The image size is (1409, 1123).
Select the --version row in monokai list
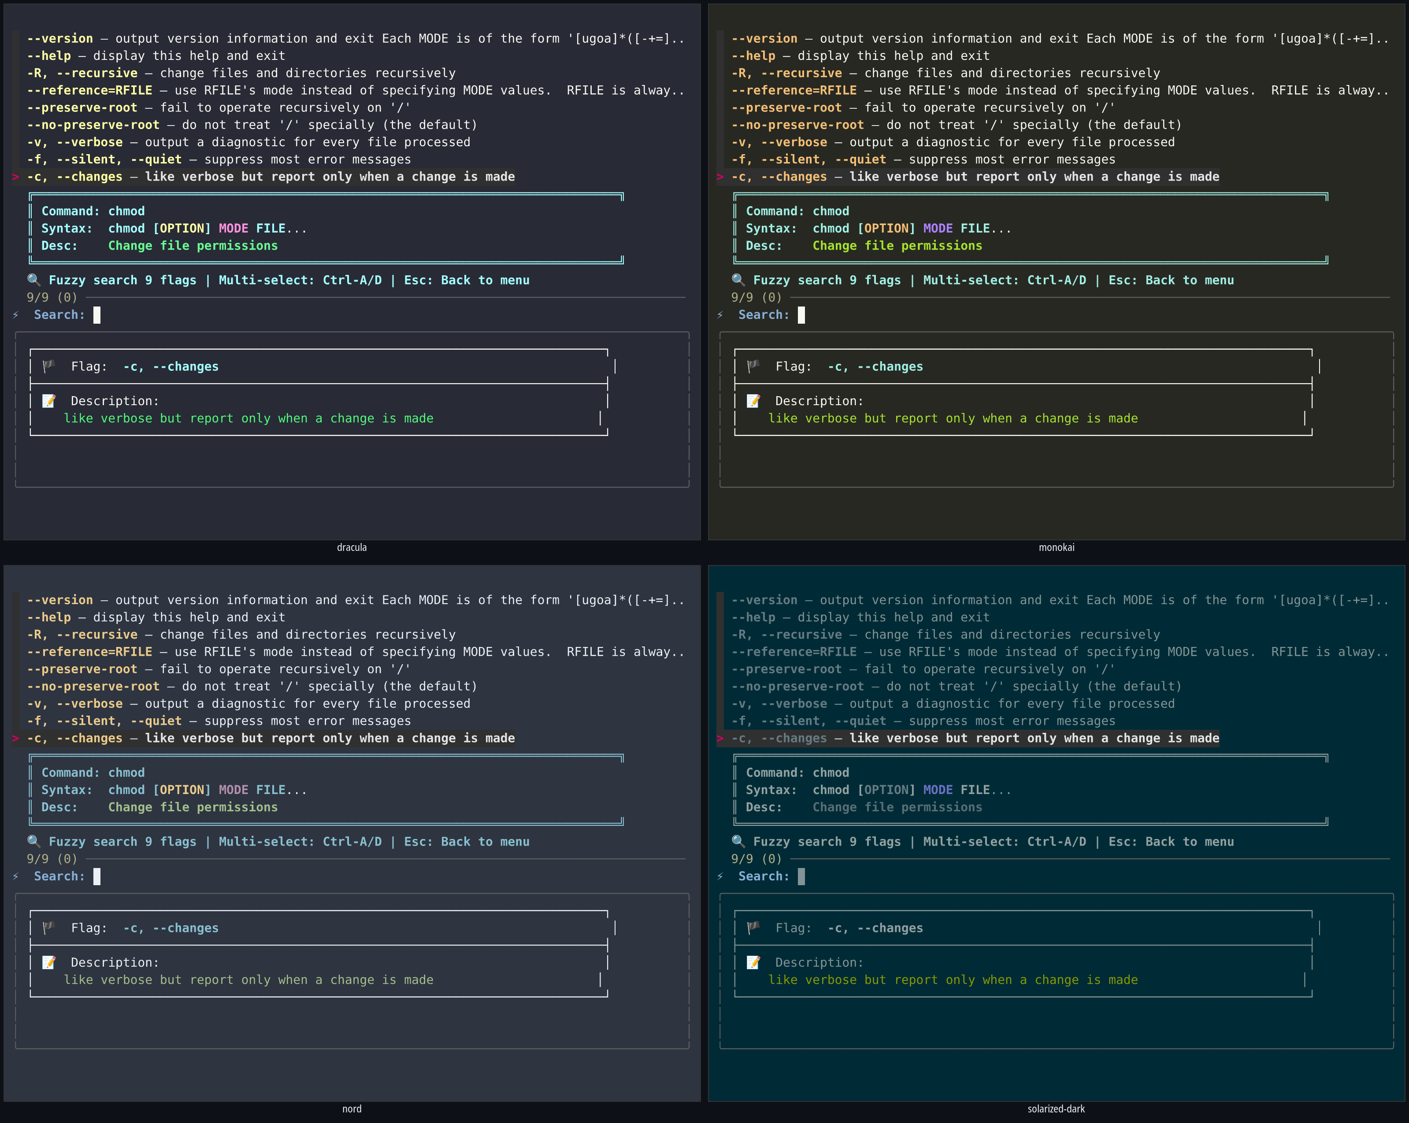[x=1060, y=39]
